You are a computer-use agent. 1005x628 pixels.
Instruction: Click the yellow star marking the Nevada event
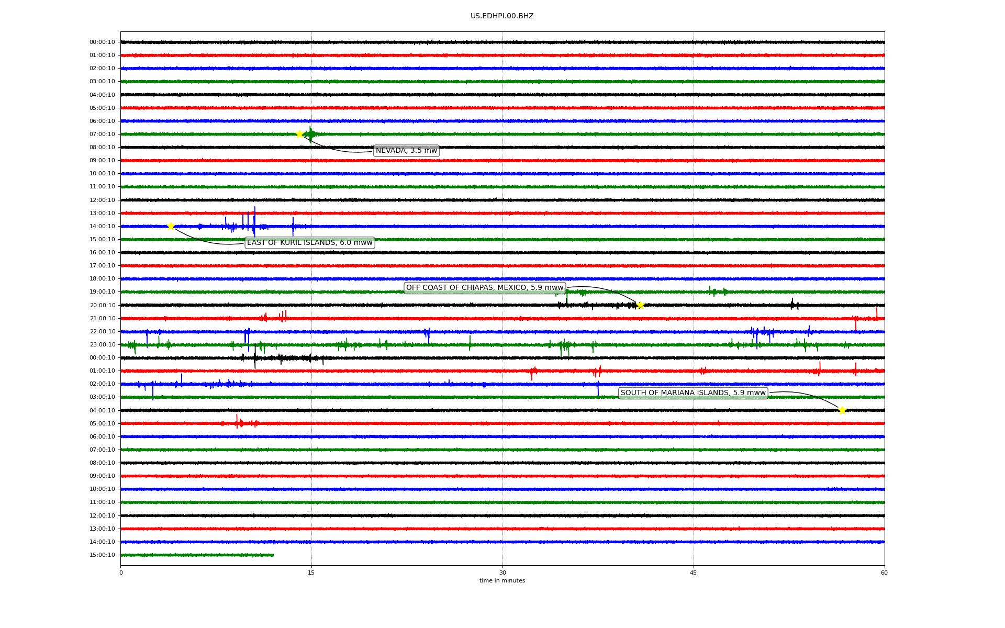[299, 134]
